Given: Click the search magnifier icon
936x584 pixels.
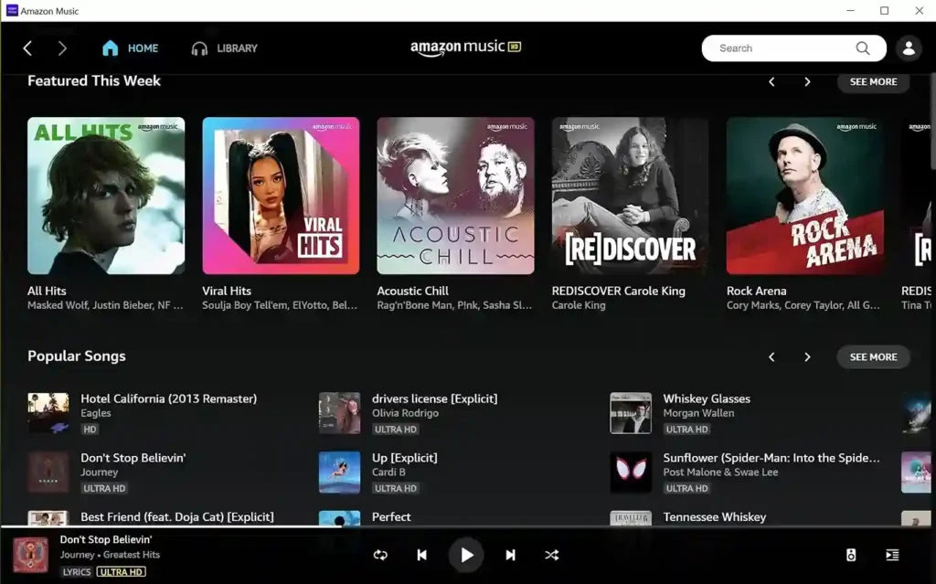Looking at the screenshot, I should pyautogui.click(x=862, y=48).
